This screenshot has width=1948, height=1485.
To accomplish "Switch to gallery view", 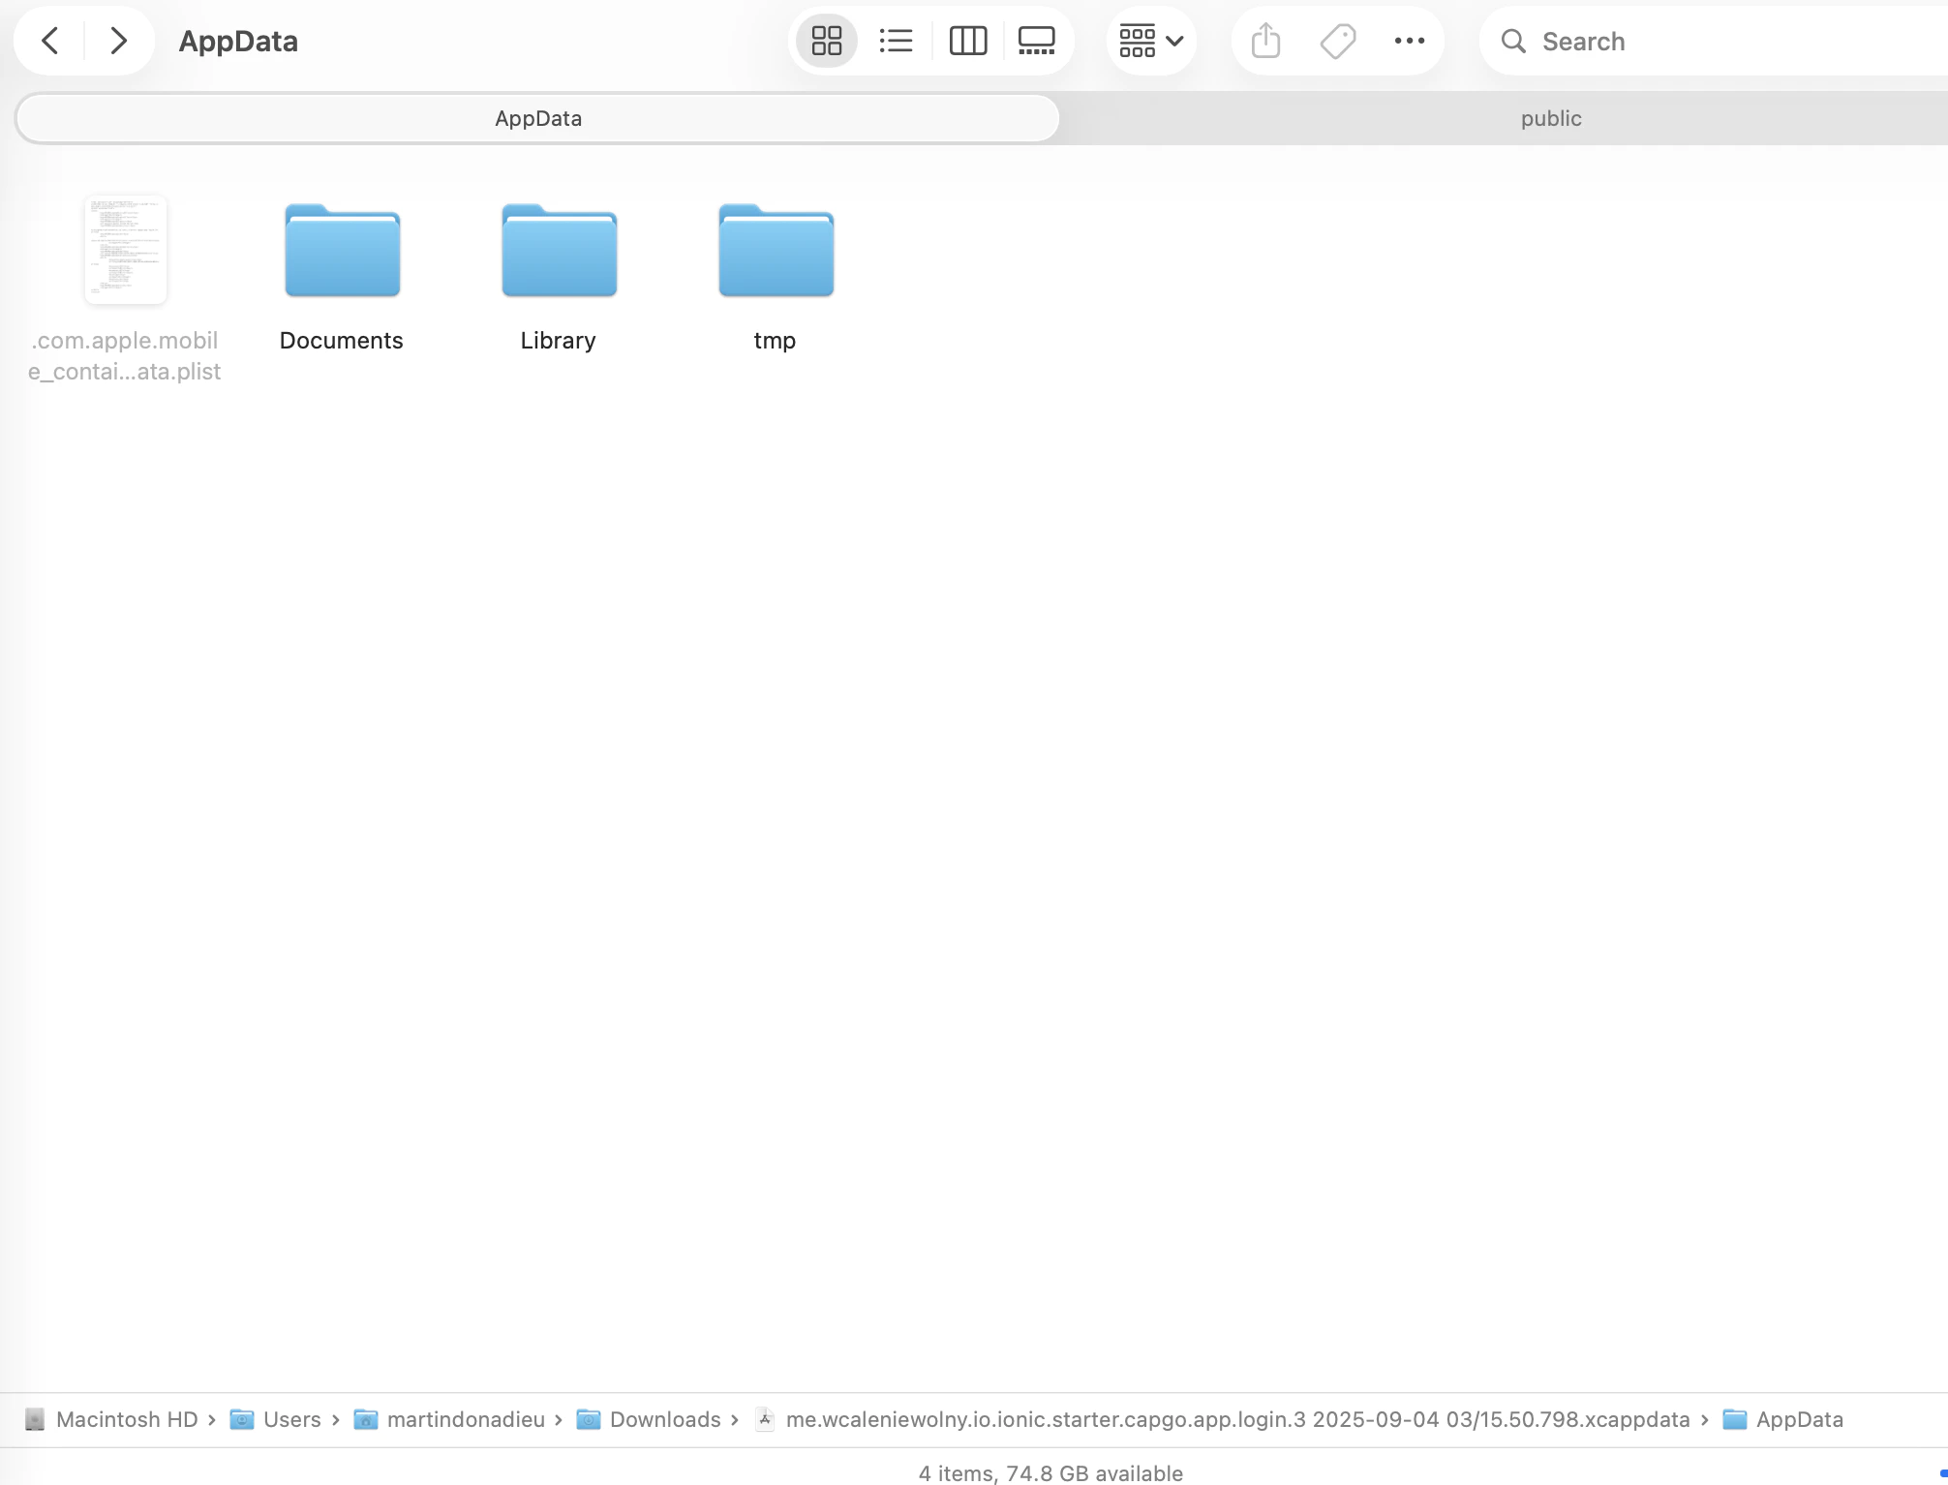I will pos(1037,41).
